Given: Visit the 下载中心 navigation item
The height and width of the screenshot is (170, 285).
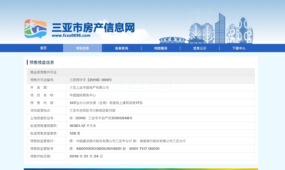Looking at the screenshot, I should click(x=239, y=48).
